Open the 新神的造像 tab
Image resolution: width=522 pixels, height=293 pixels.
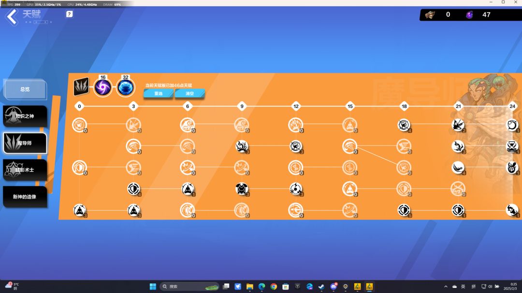click(x=25, y=197)
